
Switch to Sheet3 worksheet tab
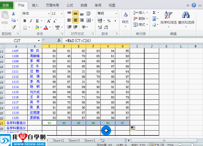(74, 140)
